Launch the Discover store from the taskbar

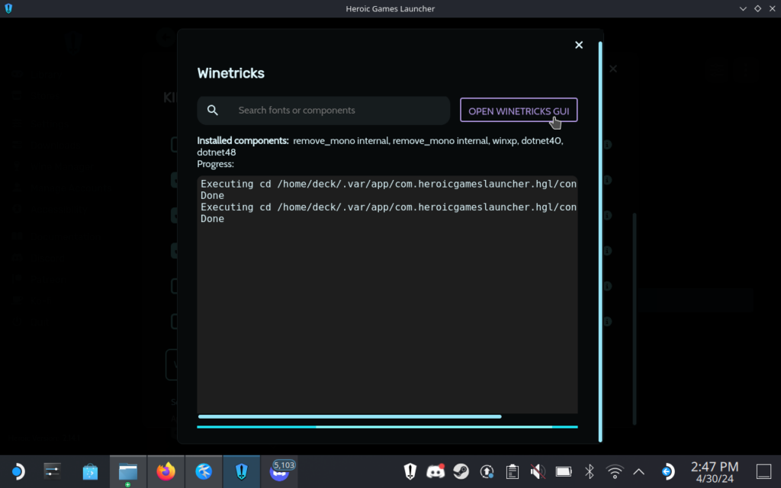coord(90,471)
